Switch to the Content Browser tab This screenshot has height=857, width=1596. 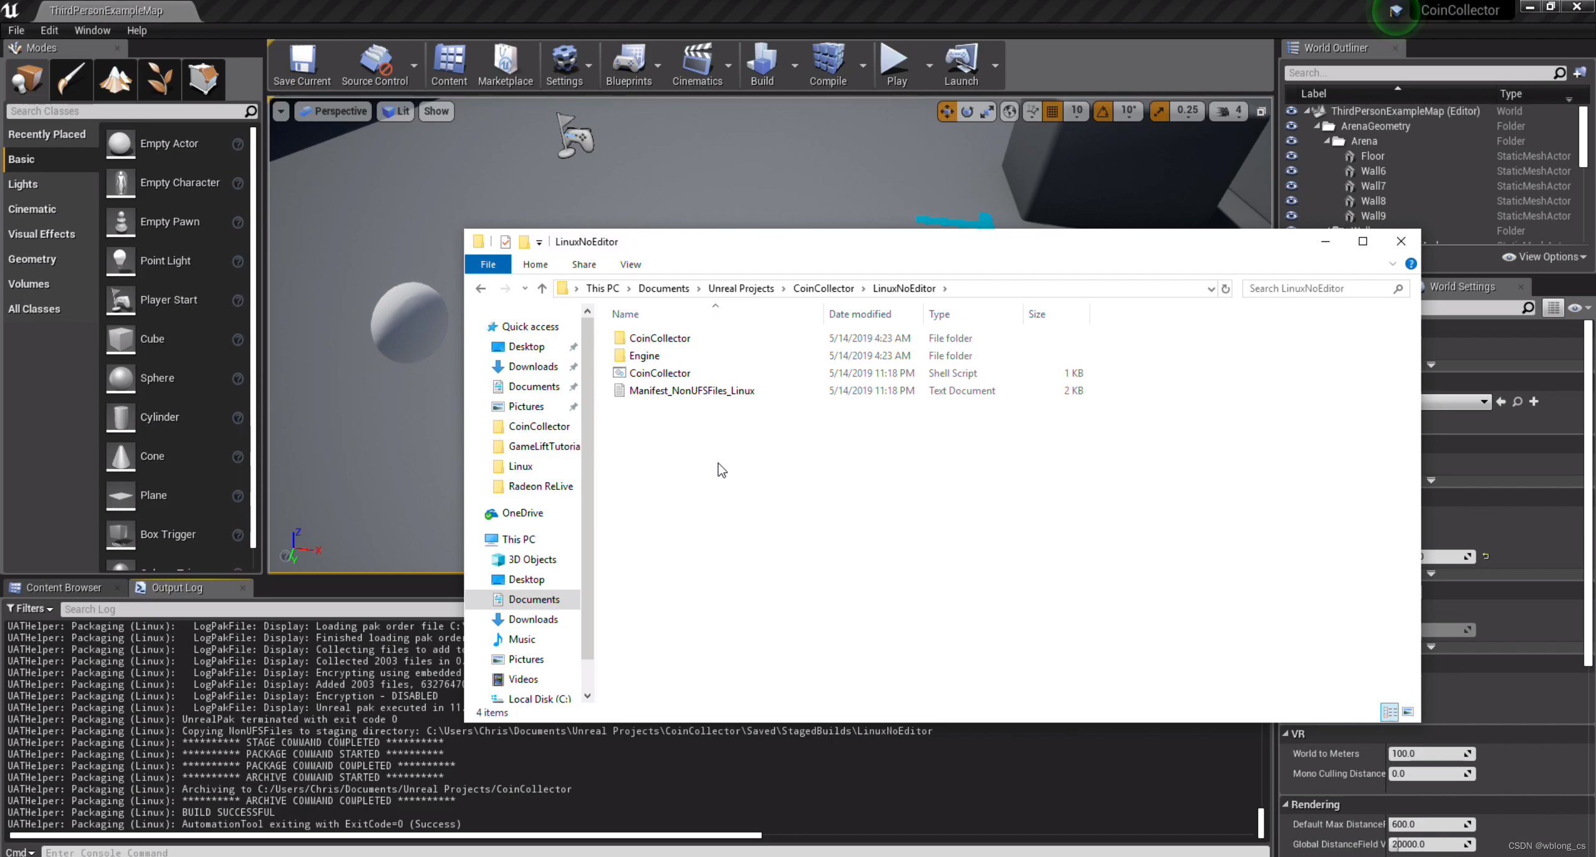(64, 588)
